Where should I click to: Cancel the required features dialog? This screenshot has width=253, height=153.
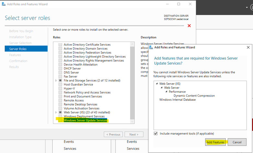pos(237,142)
